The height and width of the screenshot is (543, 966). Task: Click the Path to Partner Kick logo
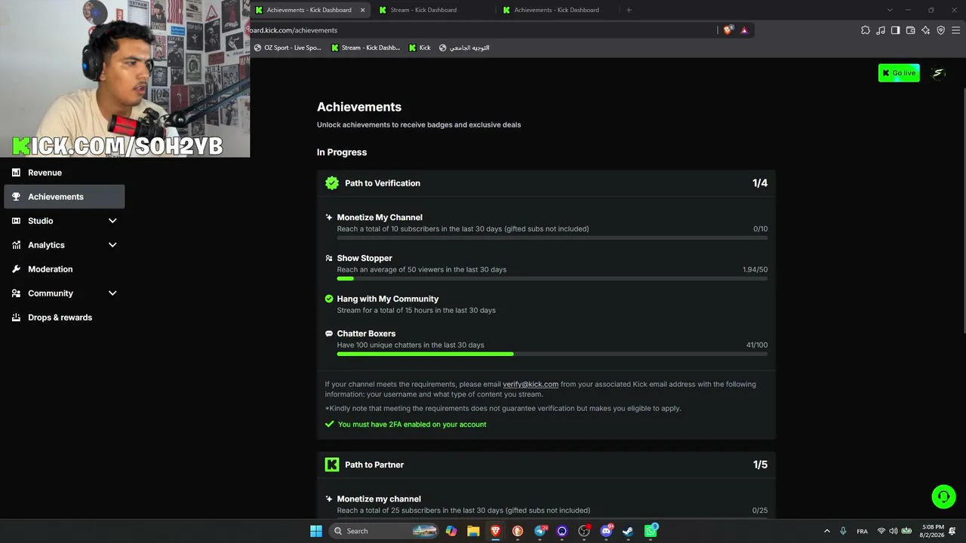tap(332, 465)
